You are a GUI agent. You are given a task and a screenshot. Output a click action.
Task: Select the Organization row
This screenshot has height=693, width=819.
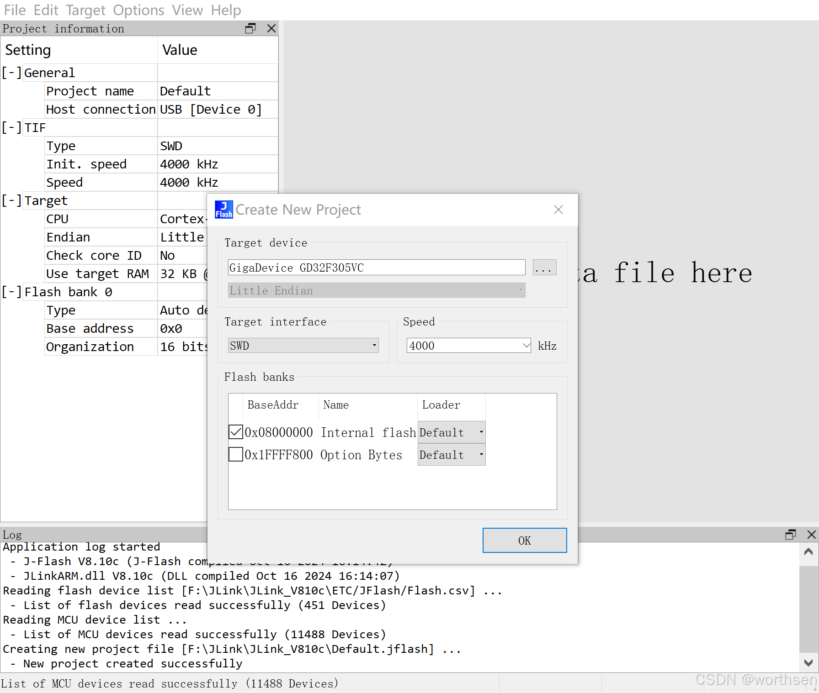(126, 346)
